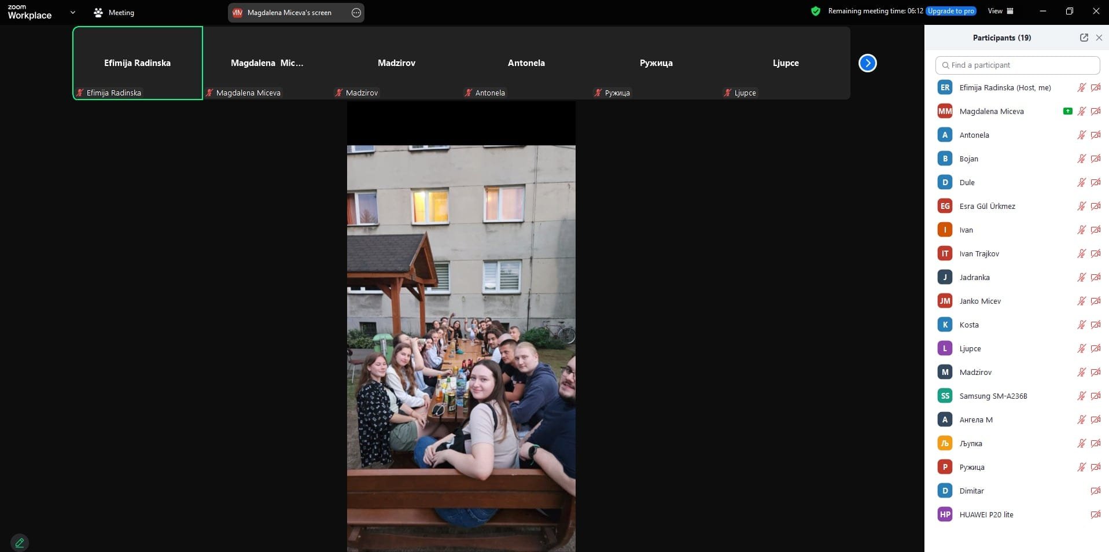Click Dule's muted microphone icon
The image size is (1109, 552).
(1081, 183)
